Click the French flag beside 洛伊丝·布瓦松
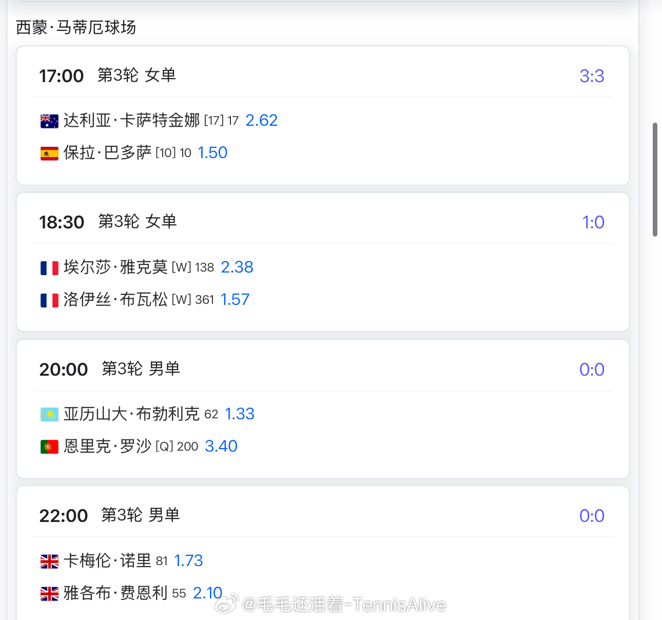Image resolution: width=662 pixels, height=620 pixels. (x=49, y=300)
